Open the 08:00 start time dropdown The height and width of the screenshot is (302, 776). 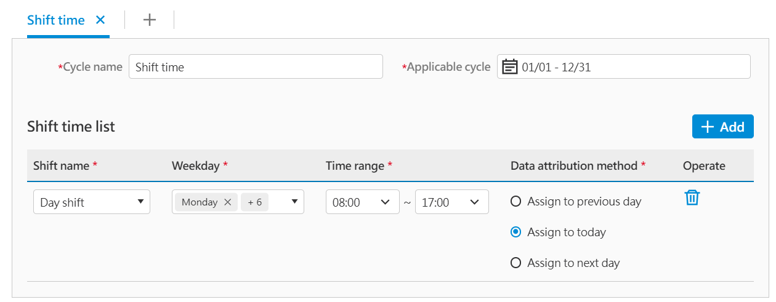click(x=362, y=202)
